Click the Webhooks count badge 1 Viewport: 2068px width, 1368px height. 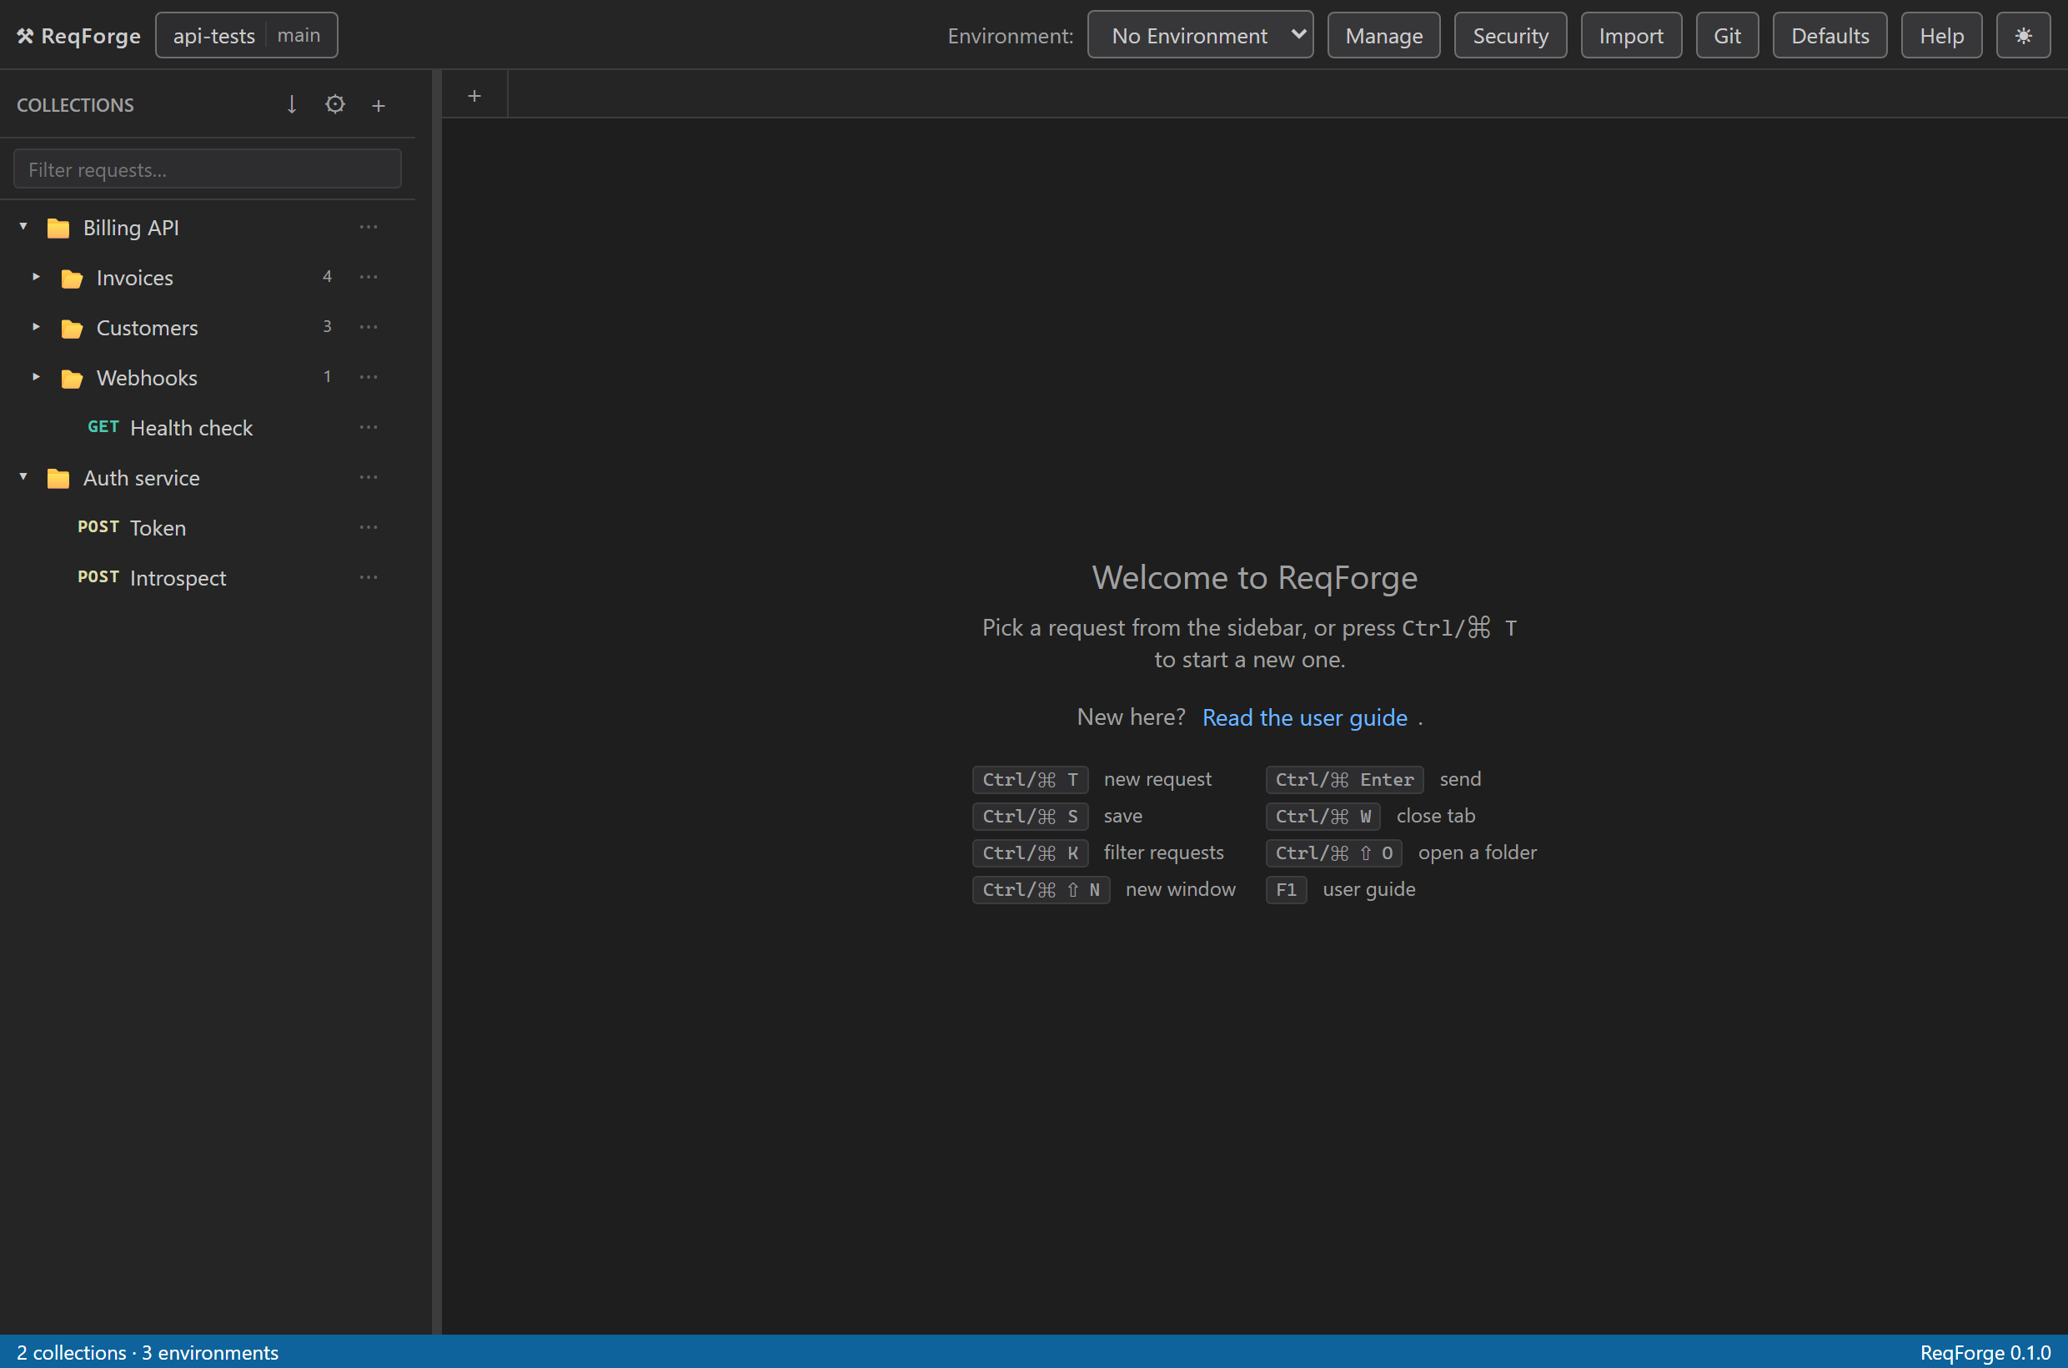coord(327,377)
